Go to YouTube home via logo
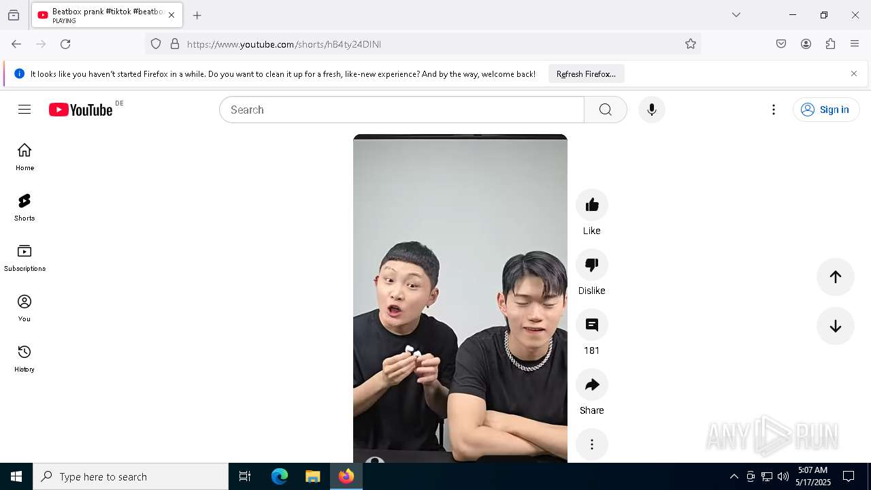Screen dimensions: 871x490 point(80,110)
